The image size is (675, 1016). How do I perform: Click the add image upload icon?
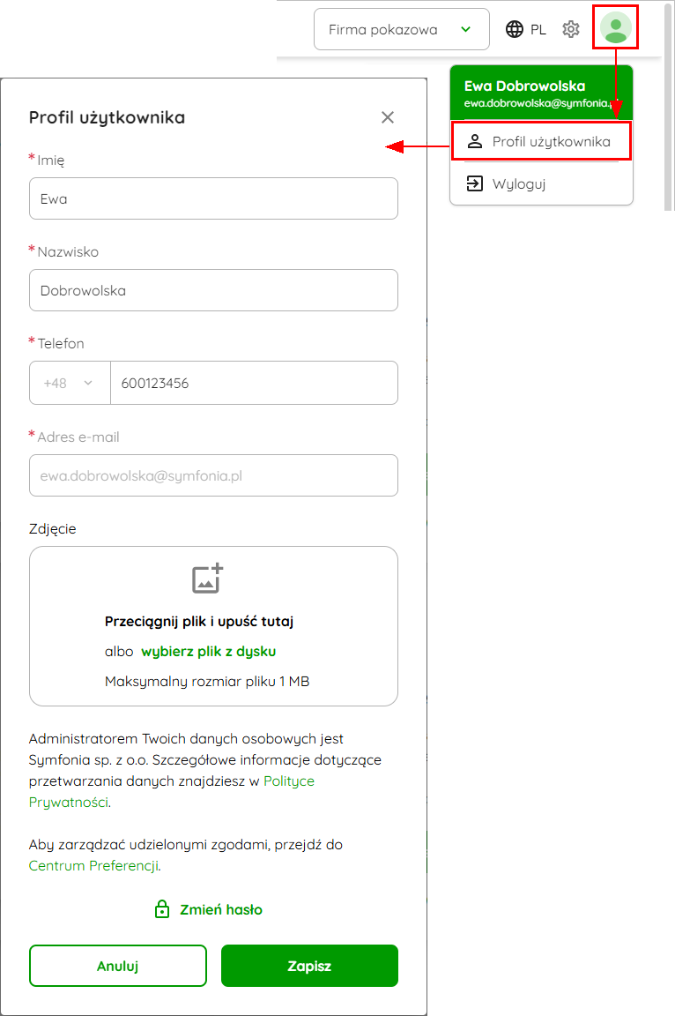point(207,578)
